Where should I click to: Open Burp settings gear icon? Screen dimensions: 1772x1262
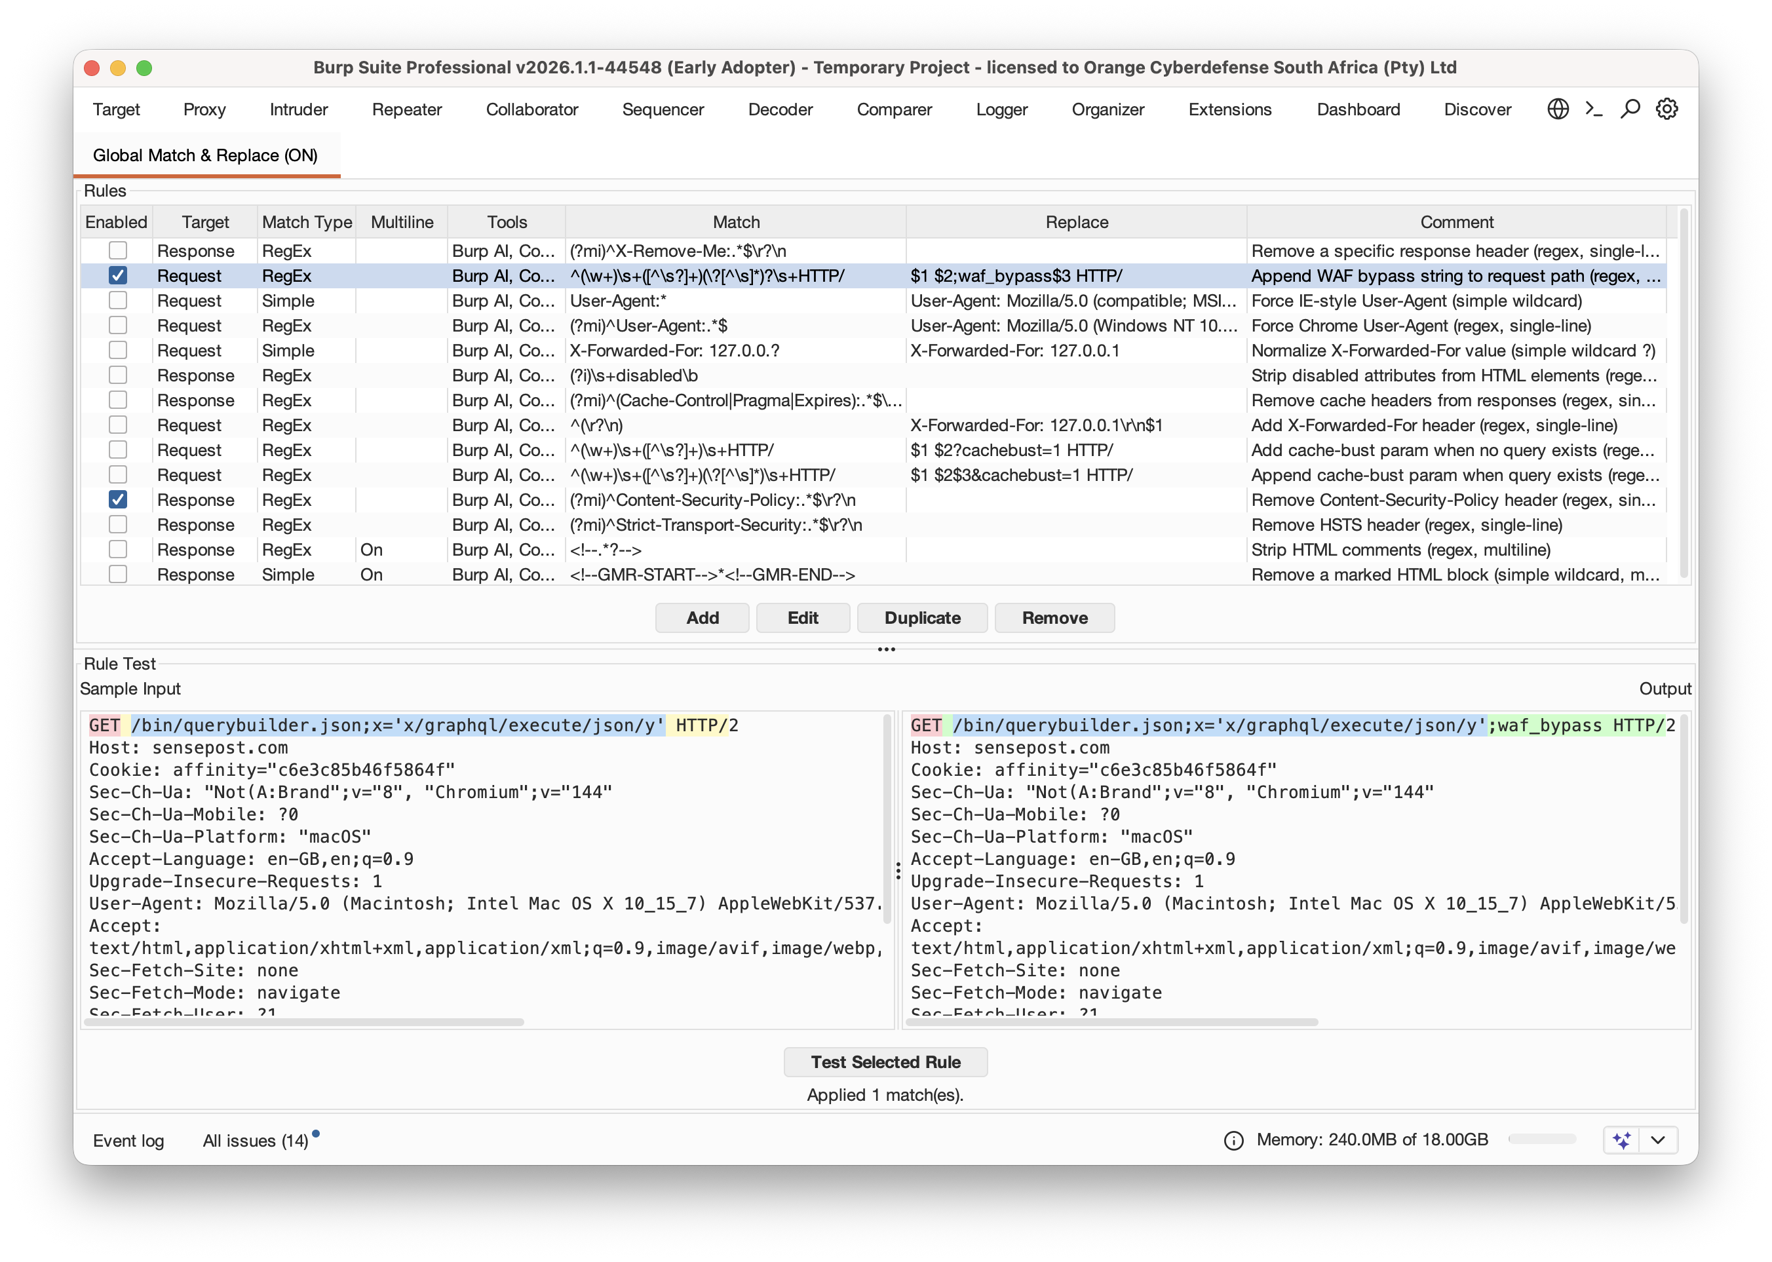coord(1666,109)
